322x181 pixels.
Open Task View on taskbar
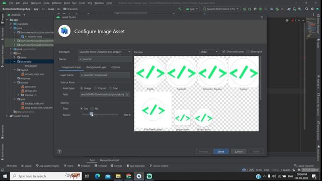tap(87, 176)
